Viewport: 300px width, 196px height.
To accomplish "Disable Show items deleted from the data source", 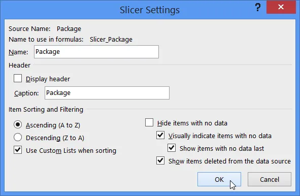I will point(160,161).
